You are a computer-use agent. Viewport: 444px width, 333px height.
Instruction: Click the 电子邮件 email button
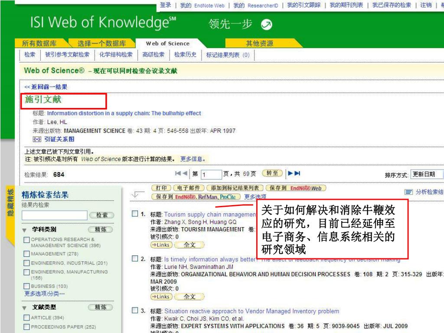coord(189,188)
